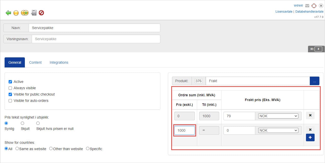Click the grey save-and-exit disk icon
The height and width of the screenshot is (163, 325).
tap(34, 13)
